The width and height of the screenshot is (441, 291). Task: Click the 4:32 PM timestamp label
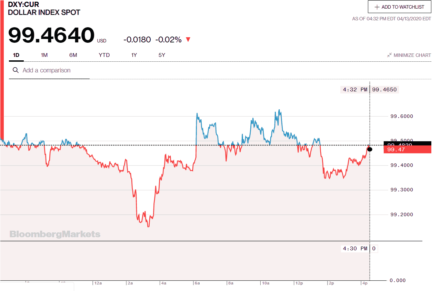(354, 89)
